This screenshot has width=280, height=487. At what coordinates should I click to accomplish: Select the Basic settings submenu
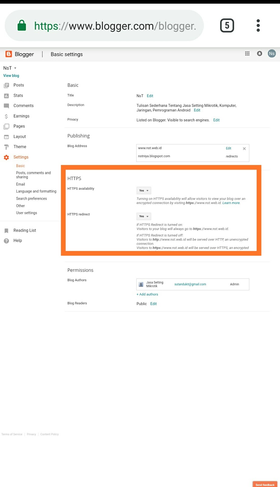(x=20, y=166)
